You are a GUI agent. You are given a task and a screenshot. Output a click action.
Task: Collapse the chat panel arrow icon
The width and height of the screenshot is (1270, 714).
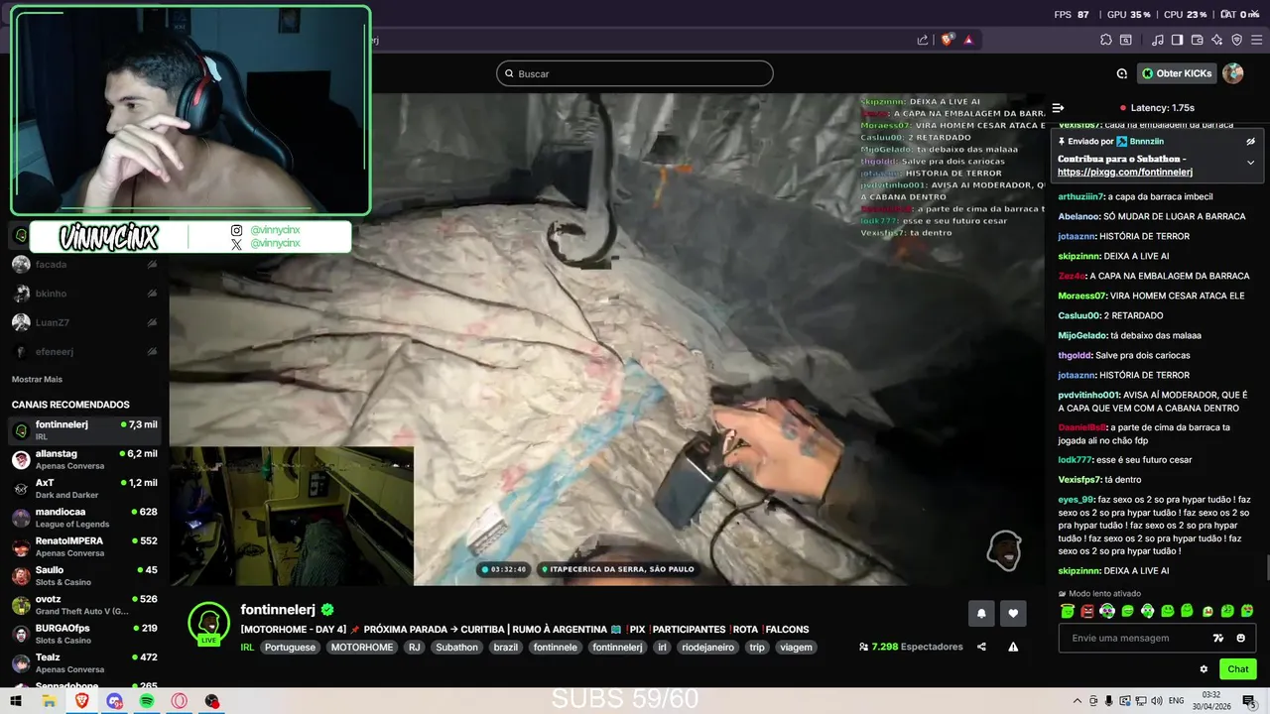[1058, 108]
